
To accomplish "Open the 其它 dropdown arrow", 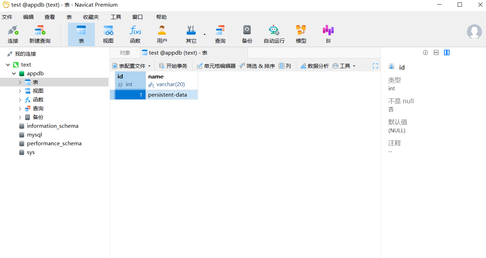I will (x=204, y=34).
